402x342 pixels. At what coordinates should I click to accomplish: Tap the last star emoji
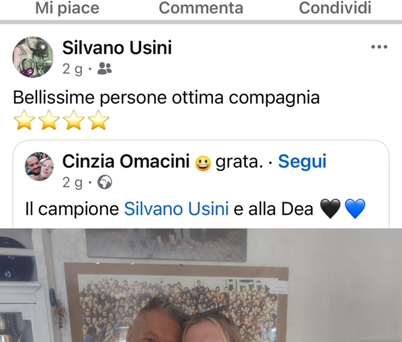click(98, 120)
